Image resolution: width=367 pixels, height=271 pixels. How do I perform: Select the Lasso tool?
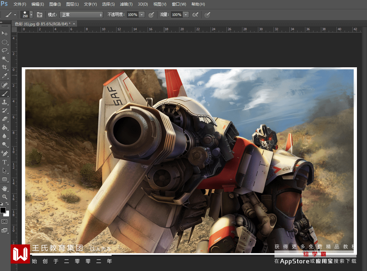pyautogui.click(x=5, y=50)
